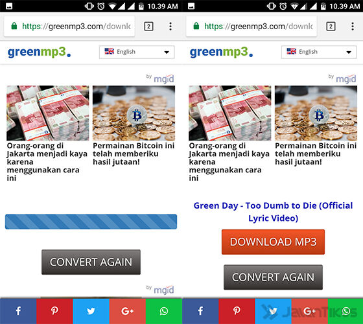Screen dimensions: 363x324
Task: Share on Facebook in right screen
Action: [x=200, y=311]
